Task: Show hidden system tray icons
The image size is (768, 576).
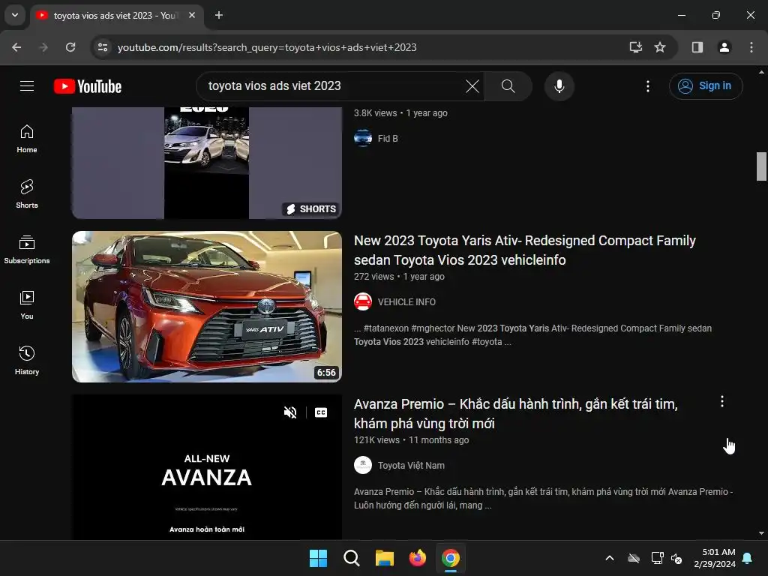Action: pos(610,558)
